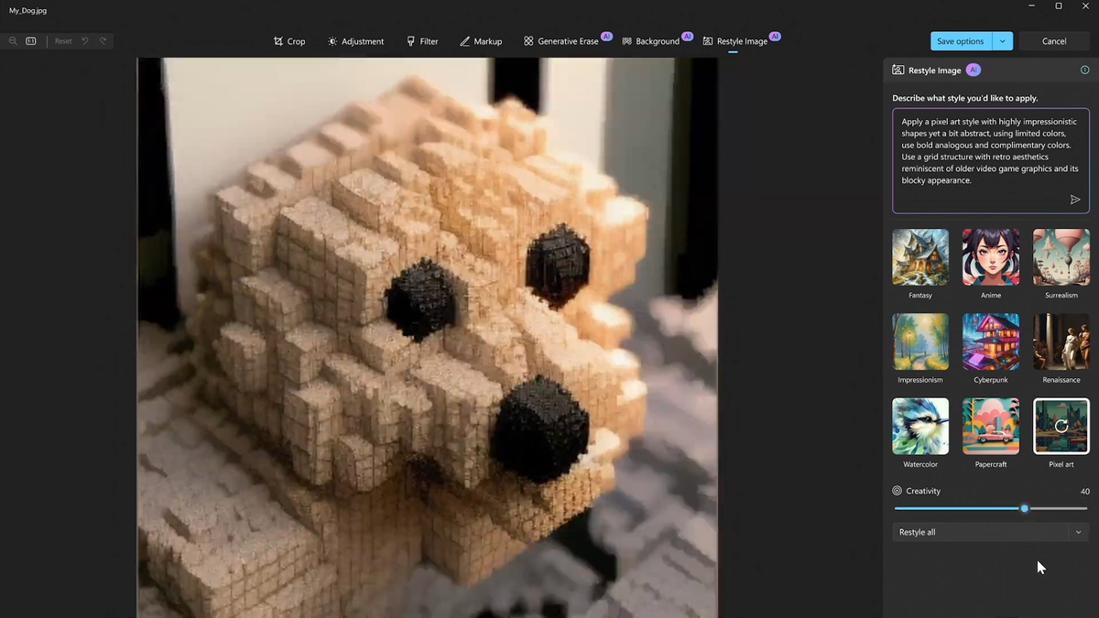
Task: Apply the Renaissance style thumbnail
Action: click(1061, 342)
